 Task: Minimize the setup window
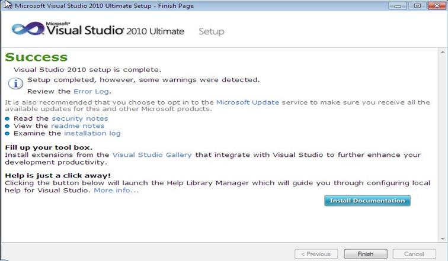[398, 6]
